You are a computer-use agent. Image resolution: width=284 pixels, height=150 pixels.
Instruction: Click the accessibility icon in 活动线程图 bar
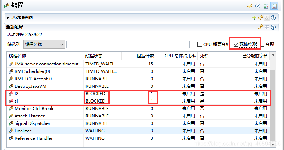267,18
